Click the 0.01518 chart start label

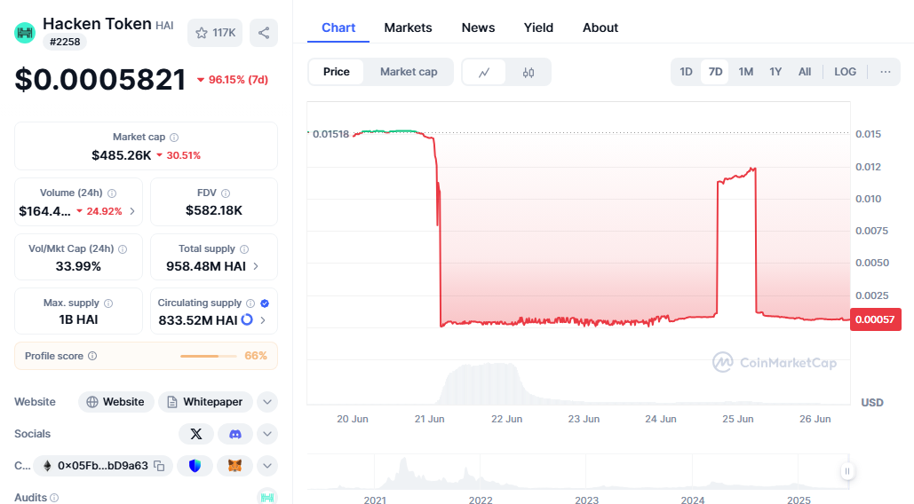(330, 134)
